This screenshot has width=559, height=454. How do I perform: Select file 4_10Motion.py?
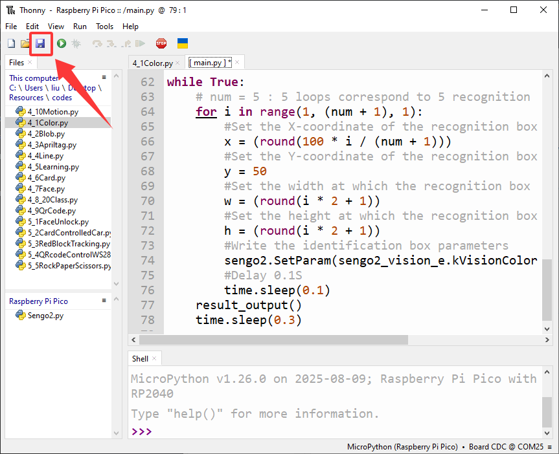tap(53, 112)
